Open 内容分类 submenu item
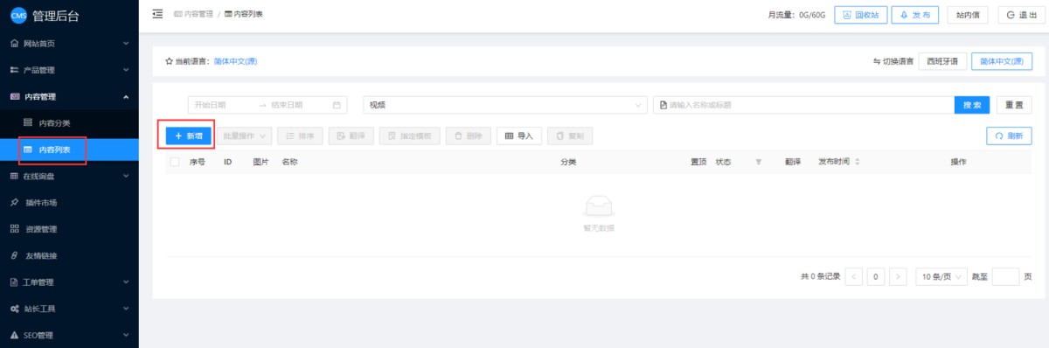 [x=69, y=123]
